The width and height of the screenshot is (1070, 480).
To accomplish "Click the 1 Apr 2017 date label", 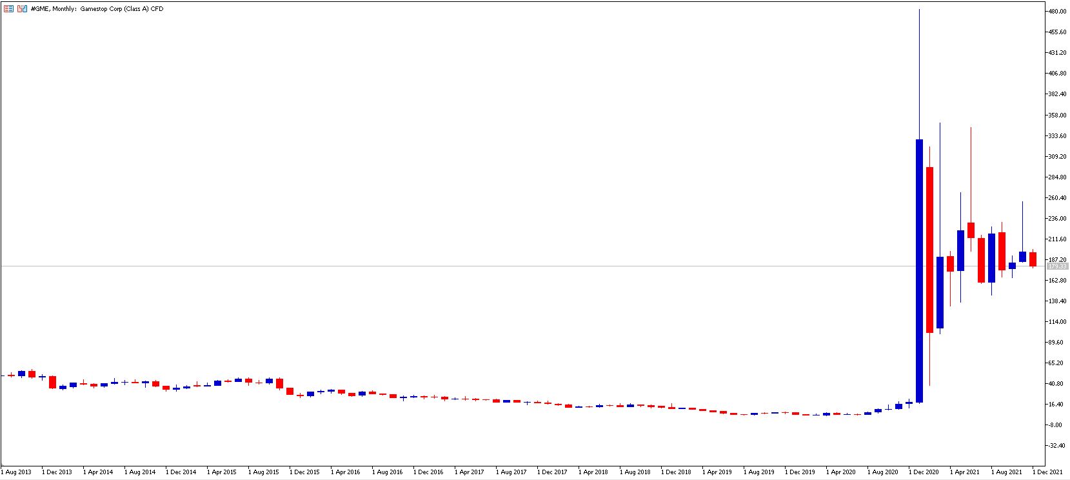I will pyautogui.click(x=470, y=472).
